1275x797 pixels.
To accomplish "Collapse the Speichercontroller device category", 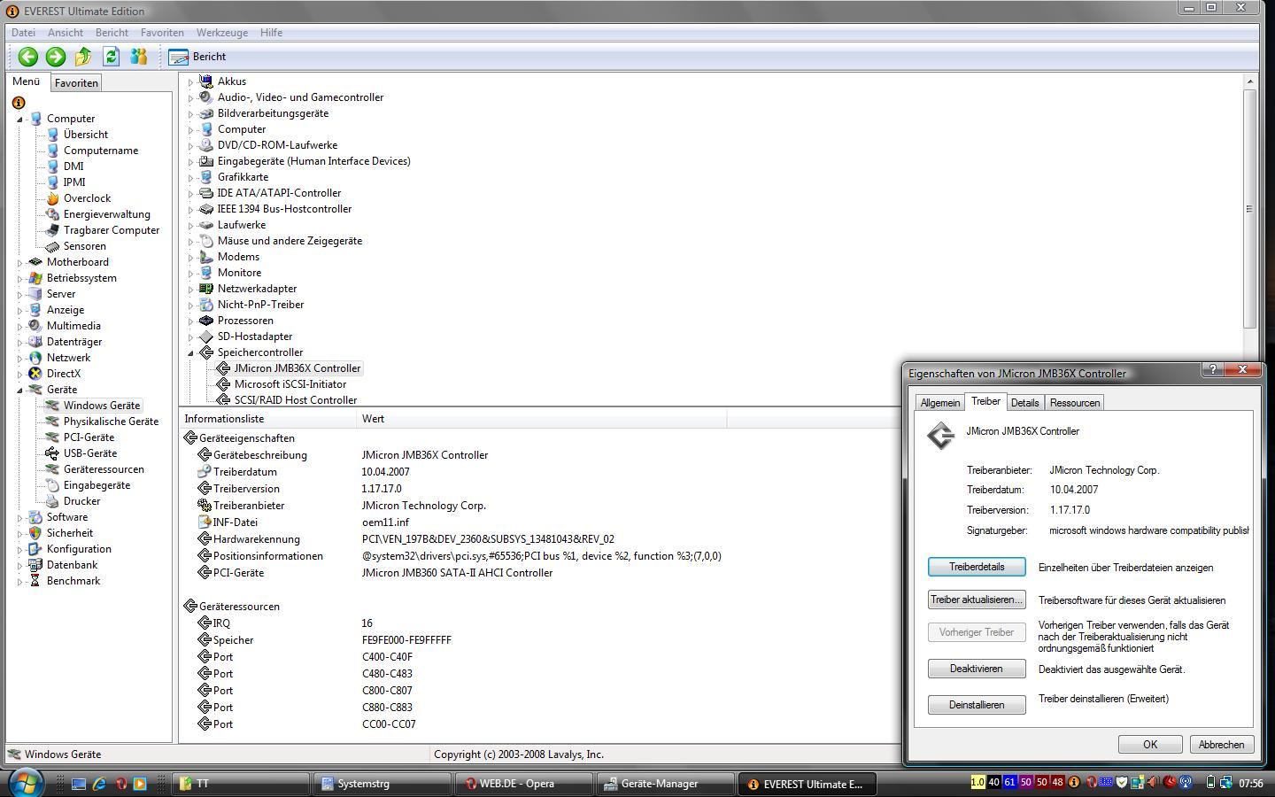I will tap(190, 352).
